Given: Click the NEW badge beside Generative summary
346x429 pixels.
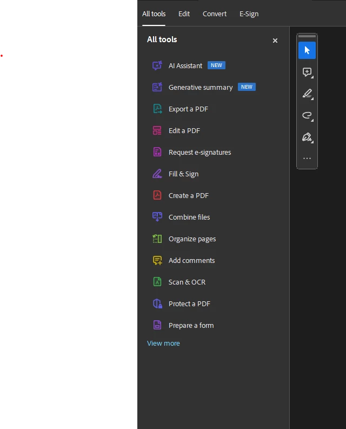Looking at the screenshot, I should (x=247, y=87).
